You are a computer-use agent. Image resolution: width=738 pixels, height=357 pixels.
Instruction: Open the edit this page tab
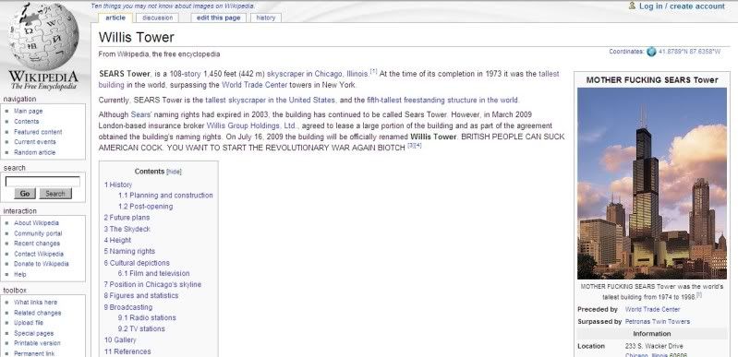(218, 18)
